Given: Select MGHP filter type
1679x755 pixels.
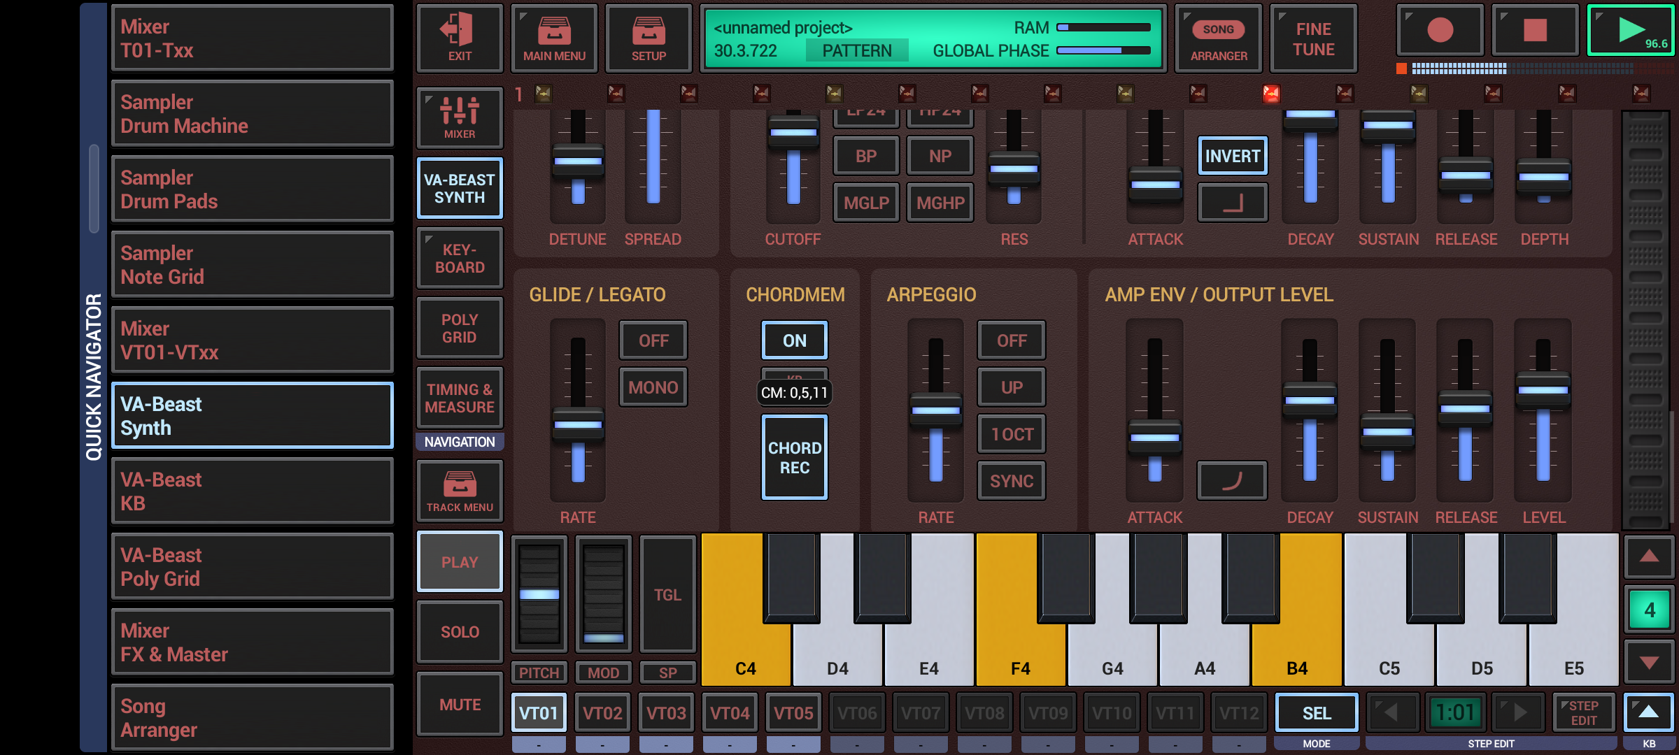Looking at the screenshot, I should click(940, 203).
